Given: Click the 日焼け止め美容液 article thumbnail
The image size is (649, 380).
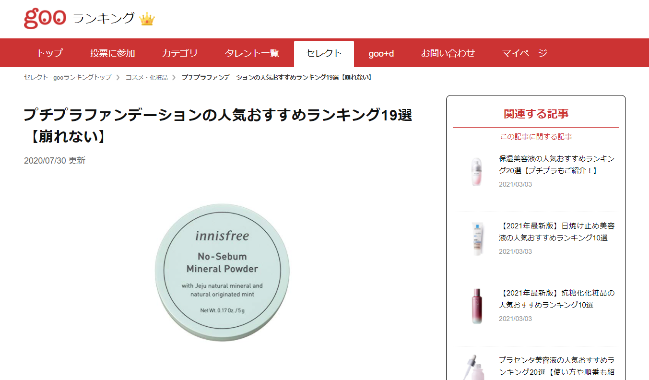Looking at the screenshot, I should [476, 239].
